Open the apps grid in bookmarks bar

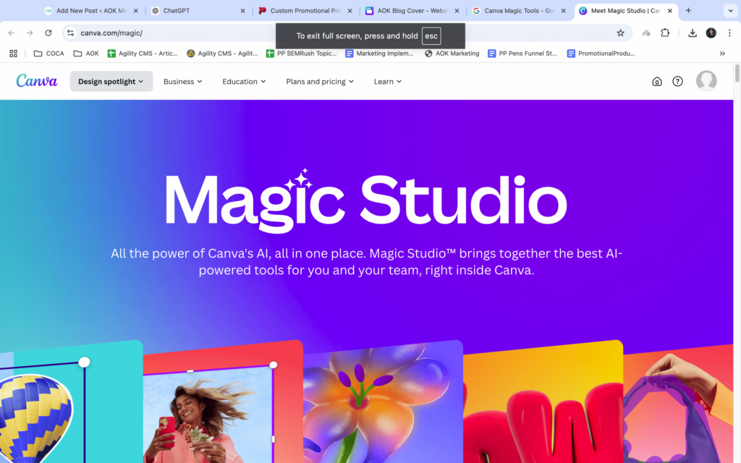tap(13, 54)
